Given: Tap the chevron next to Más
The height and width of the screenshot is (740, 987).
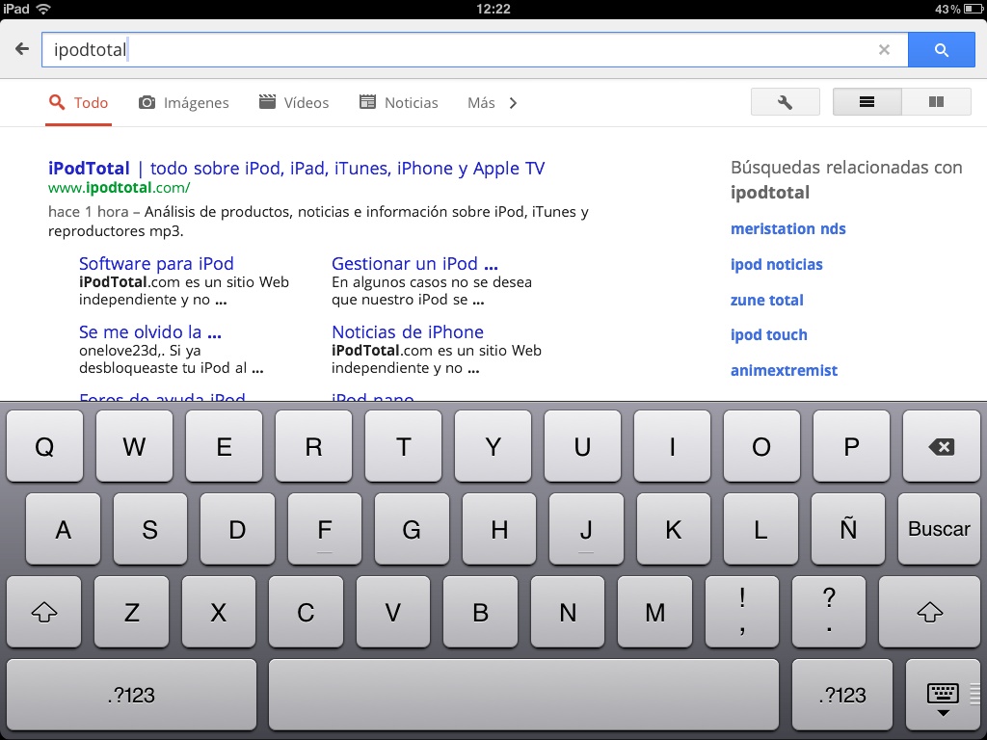Looking at the screenshot, I should point(513,102).
